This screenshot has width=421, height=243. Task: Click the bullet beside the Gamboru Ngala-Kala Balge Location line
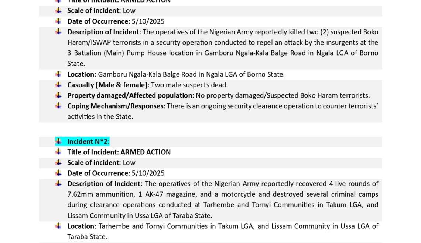(x=58, y=74)
